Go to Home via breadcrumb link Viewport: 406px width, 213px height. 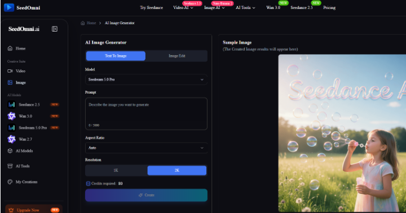pyautogui.click(x=91, y=23)
